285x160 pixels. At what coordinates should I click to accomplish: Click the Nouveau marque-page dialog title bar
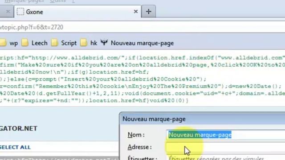(202, 119)
